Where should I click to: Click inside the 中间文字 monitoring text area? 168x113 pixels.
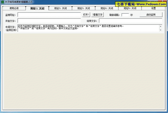point(88,28)
